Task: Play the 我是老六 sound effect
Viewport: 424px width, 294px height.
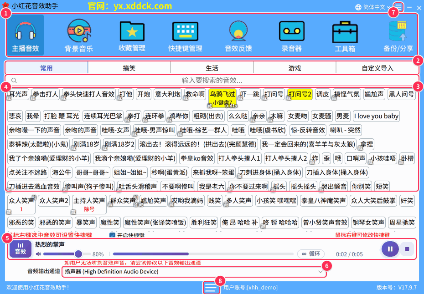Action: point(212,186)
